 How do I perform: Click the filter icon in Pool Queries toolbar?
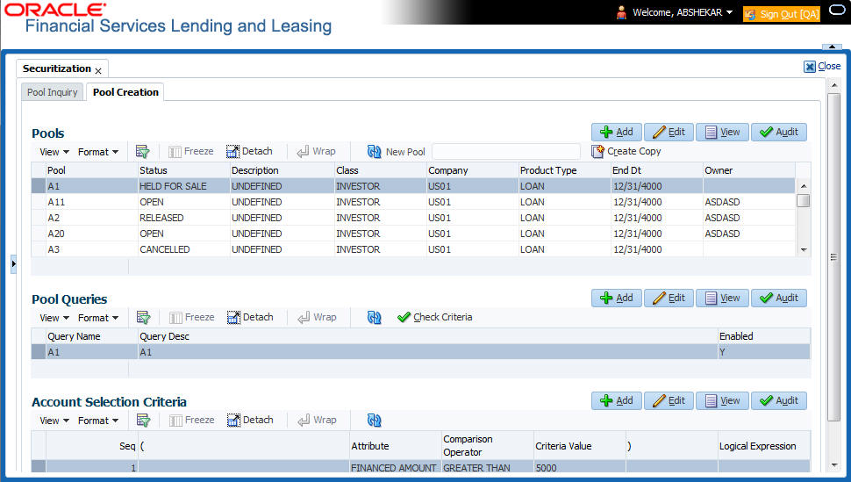point(143,317)
